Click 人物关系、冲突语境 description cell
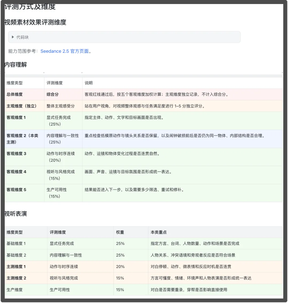This screenshot has height=303, width=288. click(x=215, y=255)
